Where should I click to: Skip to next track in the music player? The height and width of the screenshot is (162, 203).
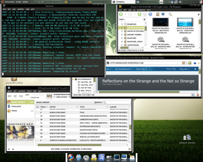point(21,96)
